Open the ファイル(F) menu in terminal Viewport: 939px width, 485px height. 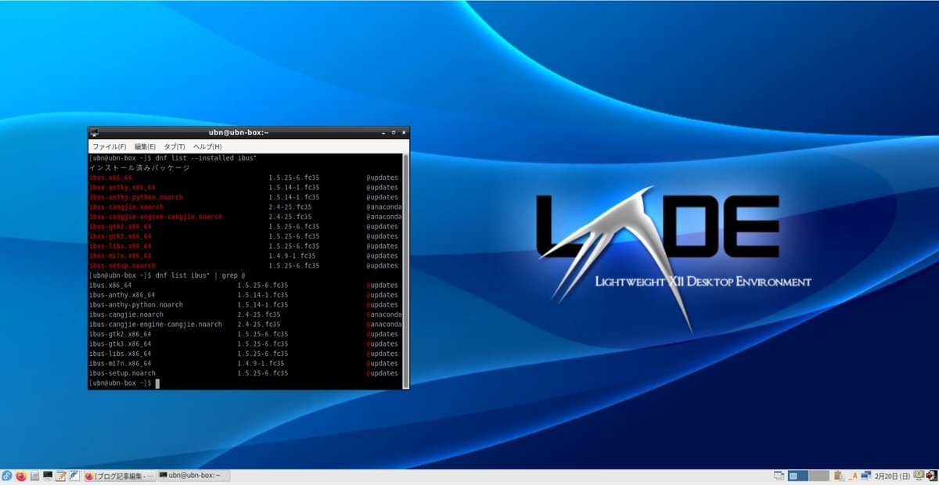point(110,146)
